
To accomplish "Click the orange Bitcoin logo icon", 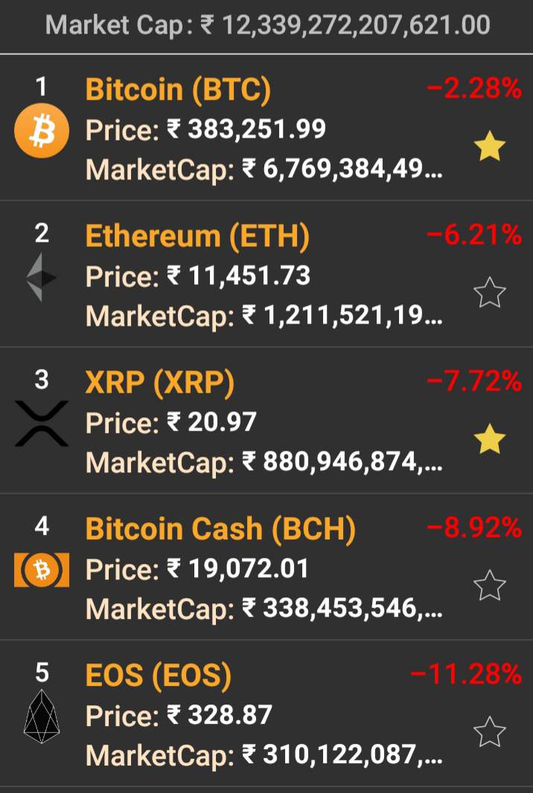I will coord(42,132).
